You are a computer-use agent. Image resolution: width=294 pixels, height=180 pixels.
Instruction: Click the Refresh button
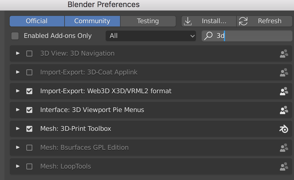coord(264,21)
